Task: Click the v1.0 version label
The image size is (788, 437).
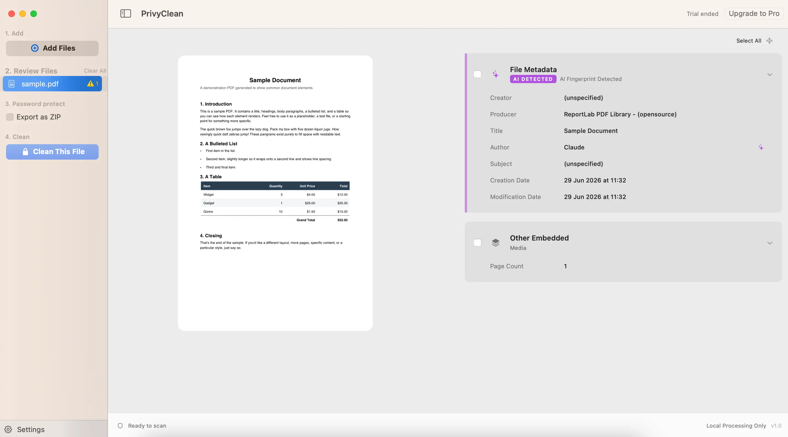Action: pyautogui.click(x=776, y=426)
